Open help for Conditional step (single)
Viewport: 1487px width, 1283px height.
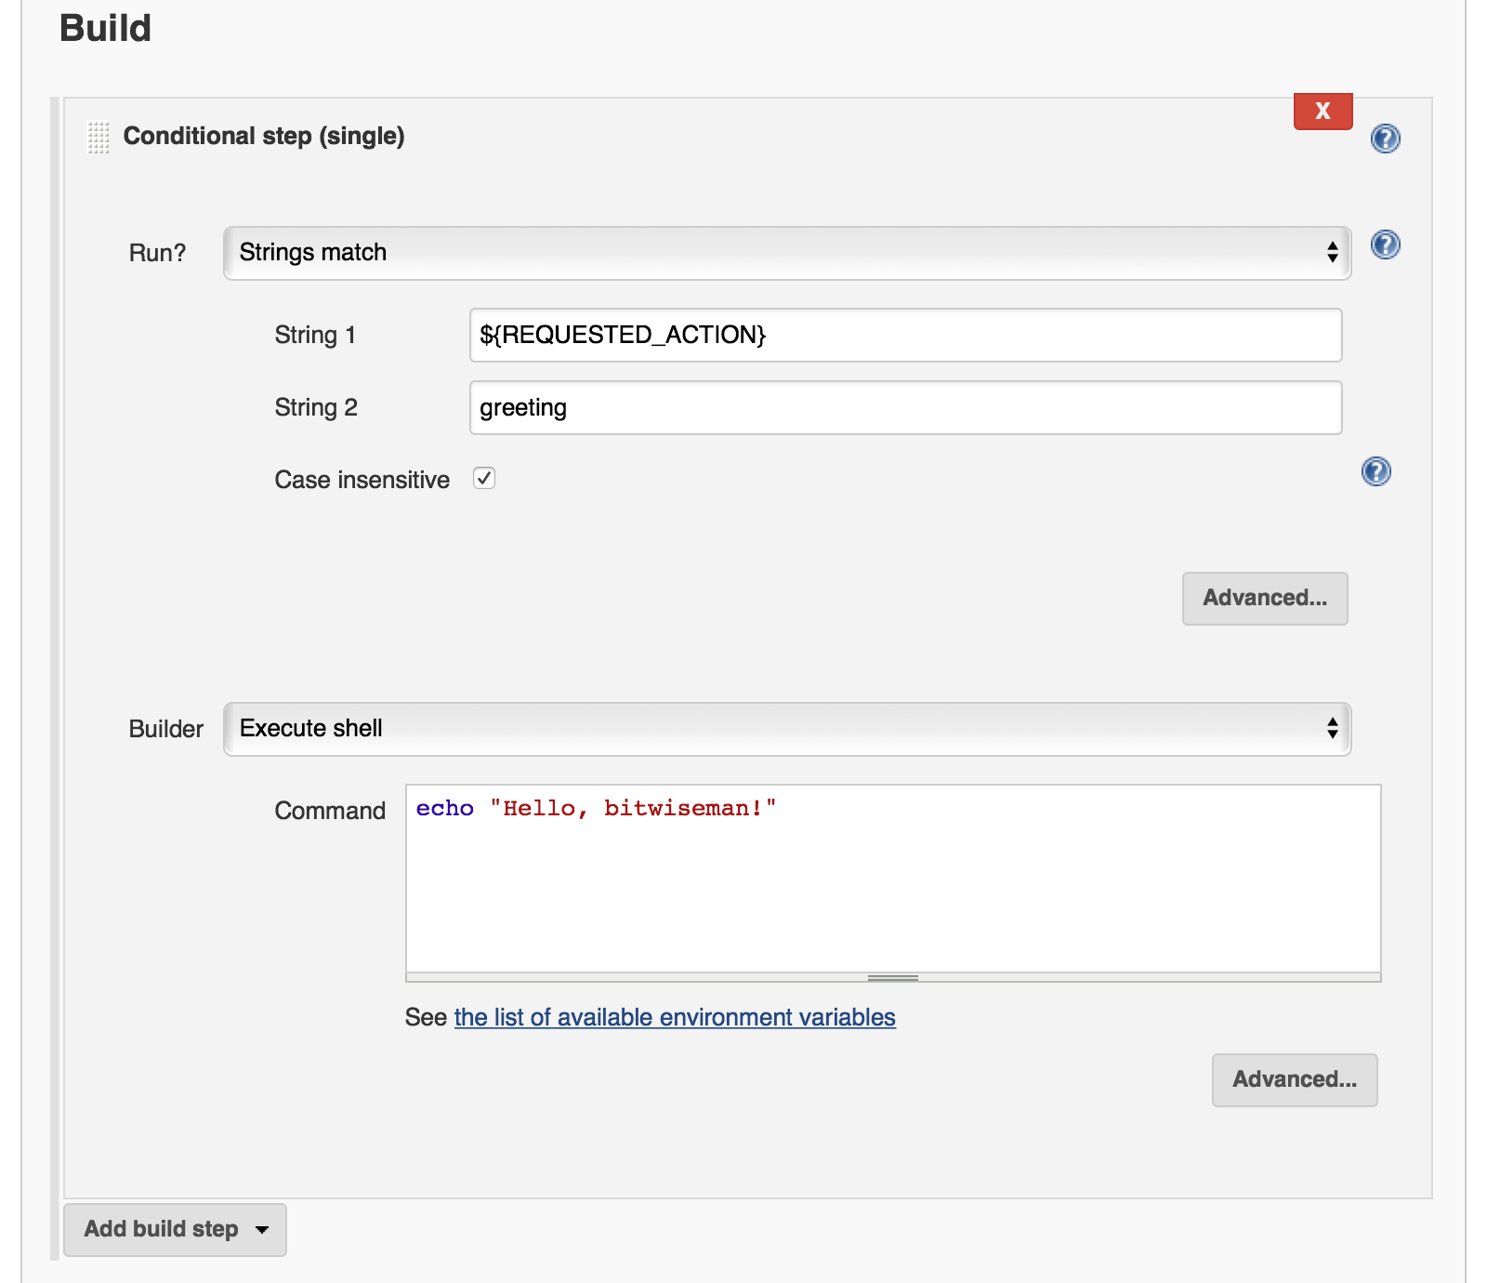point(1385,139)
